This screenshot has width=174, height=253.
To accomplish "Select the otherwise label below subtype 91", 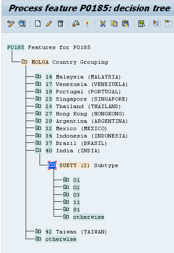I will point(89,217).
